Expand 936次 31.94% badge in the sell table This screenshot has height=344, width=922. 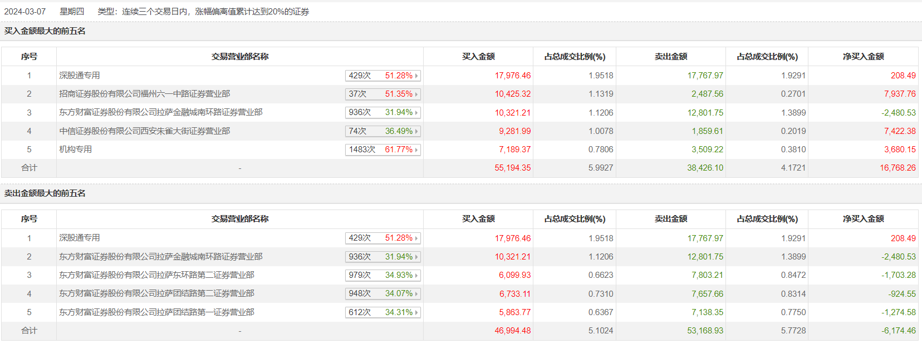point(382,257)
